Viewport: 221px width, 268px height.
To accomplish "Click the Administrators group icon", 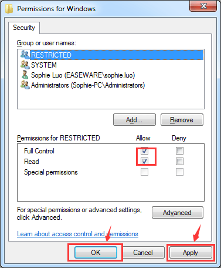I will [x=25, y=85].
